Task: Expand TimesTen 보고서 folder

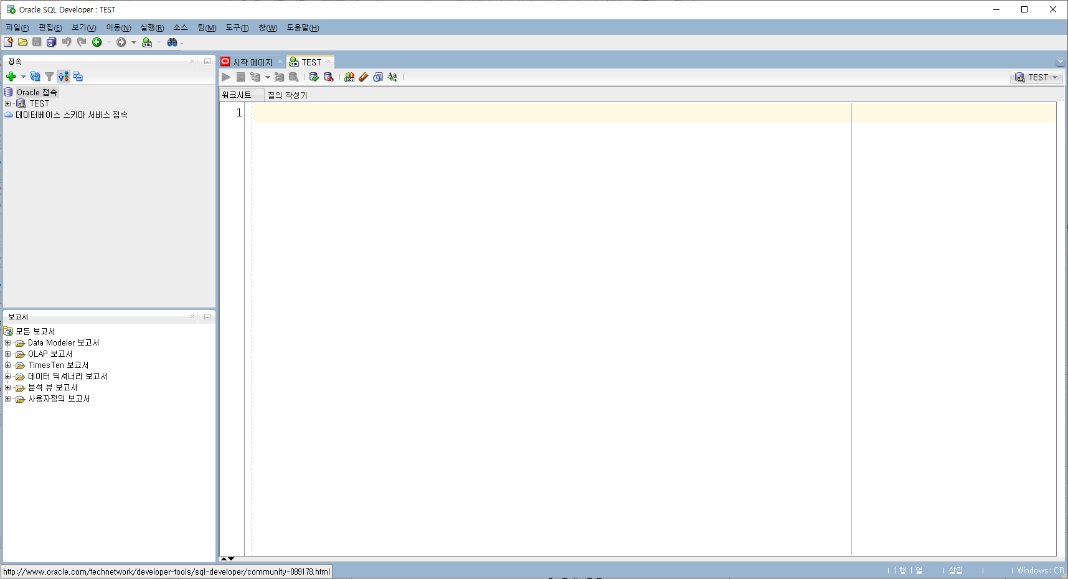Action: [x=8, y=365]
